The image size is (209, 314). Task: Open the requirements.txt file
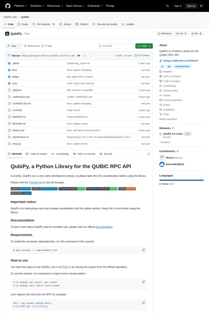[x=21, y=137]
